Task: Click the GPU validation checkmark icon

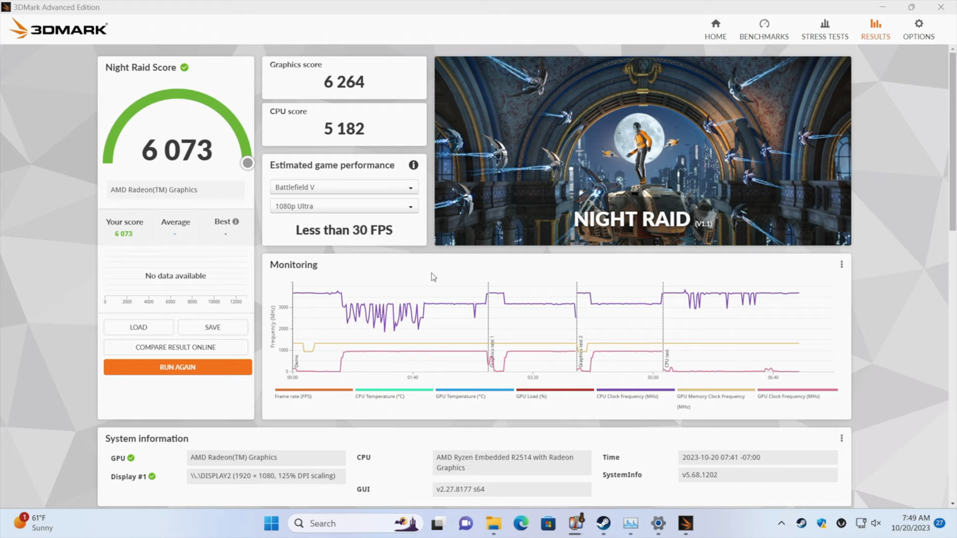Action: [131, 458]
